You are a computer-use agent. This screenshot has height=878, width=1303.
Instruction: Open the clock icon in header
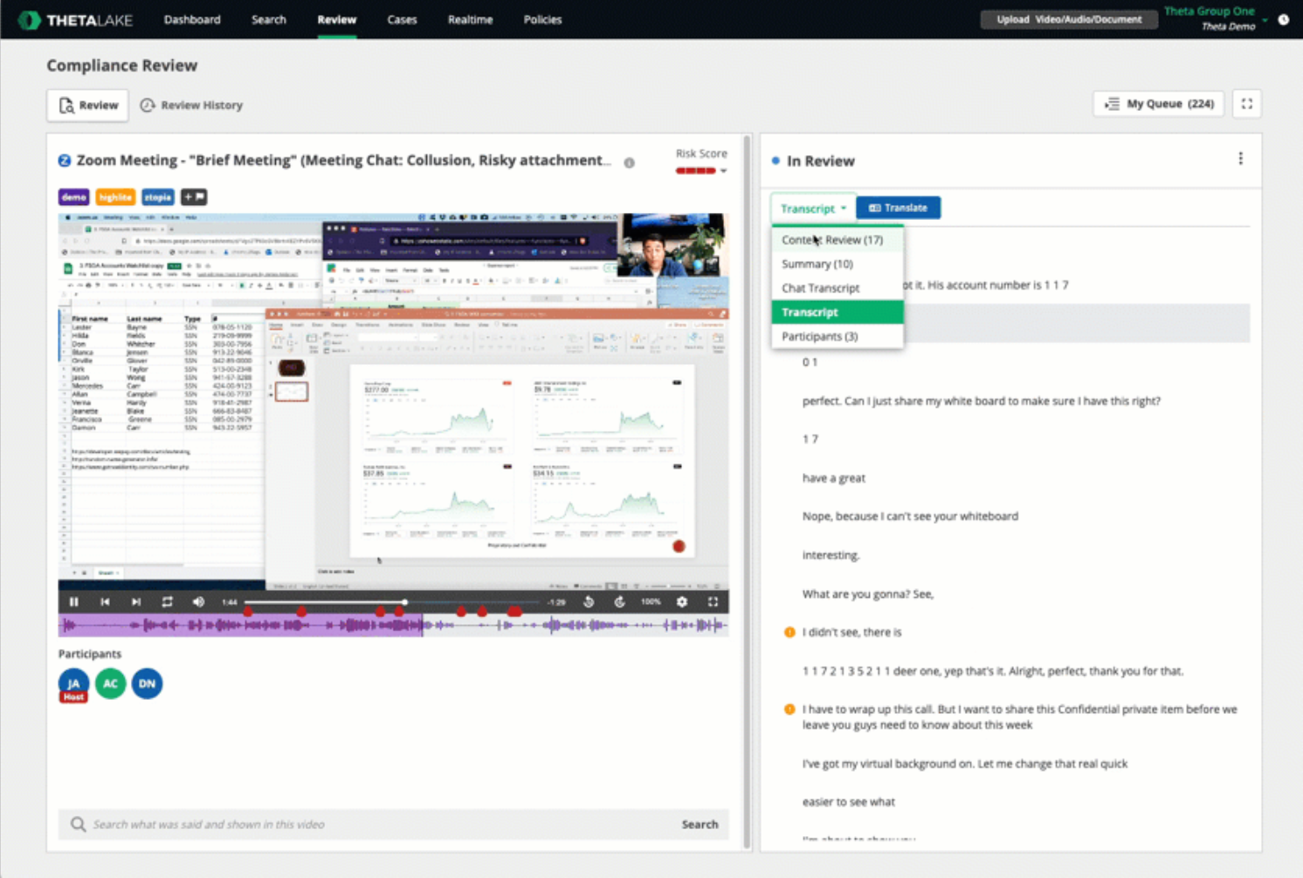click(1284, 19)
